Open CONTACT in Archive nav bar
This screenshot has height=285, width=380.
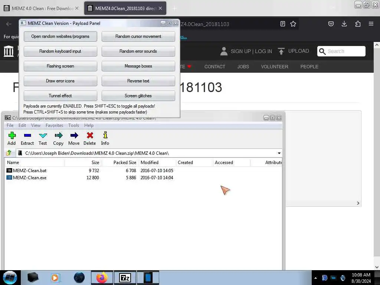(x=215, y=67)
